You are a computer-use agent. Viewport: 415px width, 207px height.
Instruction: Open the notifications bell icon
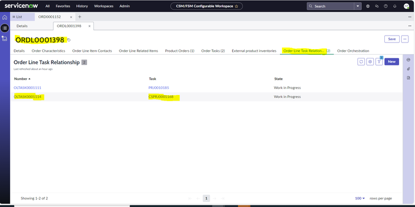(x=395, y=6)
